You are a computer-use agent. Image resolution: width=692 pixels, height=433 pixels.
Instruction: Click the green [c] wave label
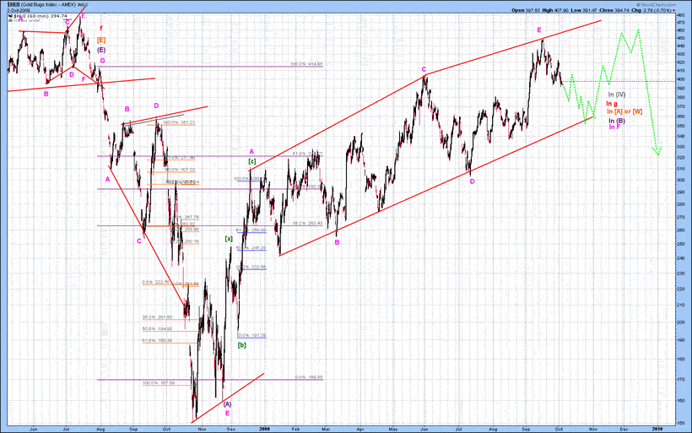click(x=252, y=161)
